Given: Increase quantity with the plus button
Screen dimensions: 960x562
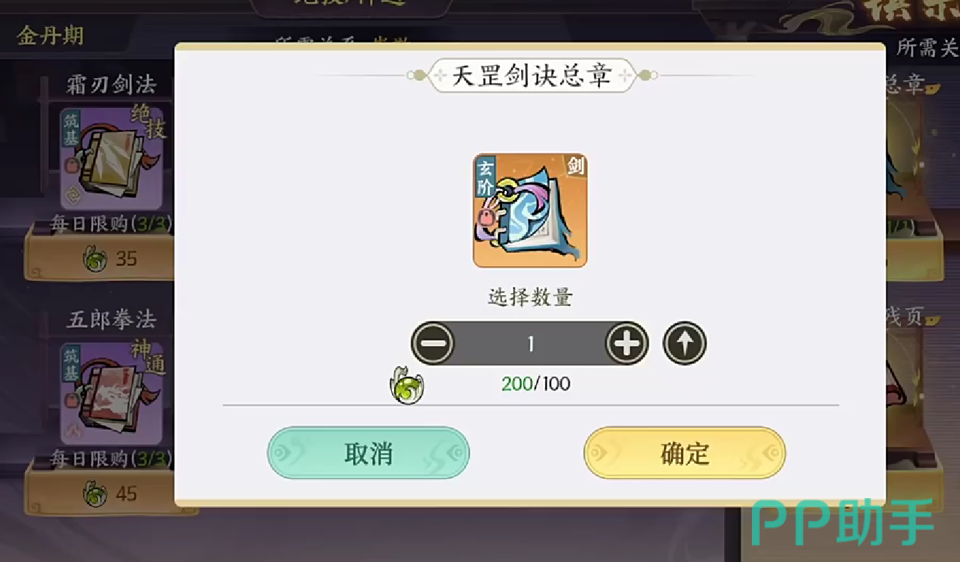Looking at the screenshot, I should coord(626,343).
